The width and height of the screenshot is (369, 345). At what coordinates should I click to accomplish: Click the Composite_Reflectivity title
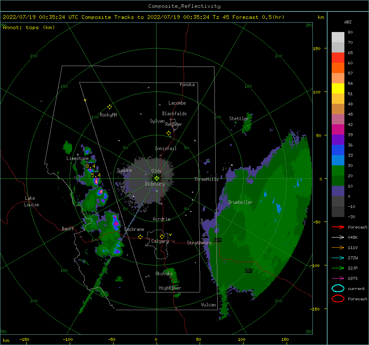(184, 6)
